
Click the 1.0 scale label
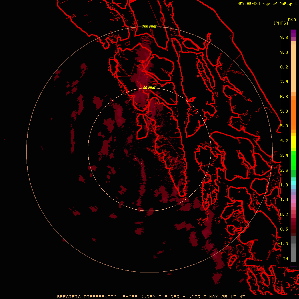[284, 200]
